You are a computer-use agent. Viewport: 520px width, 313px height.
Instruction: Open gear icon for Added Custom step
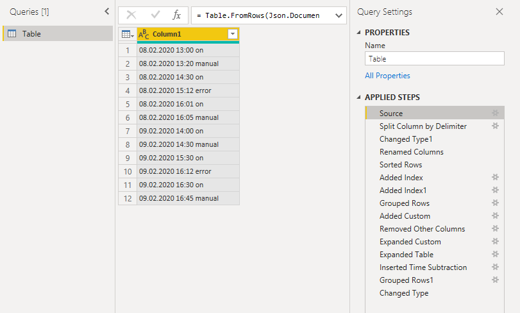pos(495,216)
